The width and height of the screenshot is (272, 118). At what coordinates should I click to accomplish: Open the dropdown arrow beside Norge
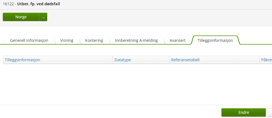point(43,17)
